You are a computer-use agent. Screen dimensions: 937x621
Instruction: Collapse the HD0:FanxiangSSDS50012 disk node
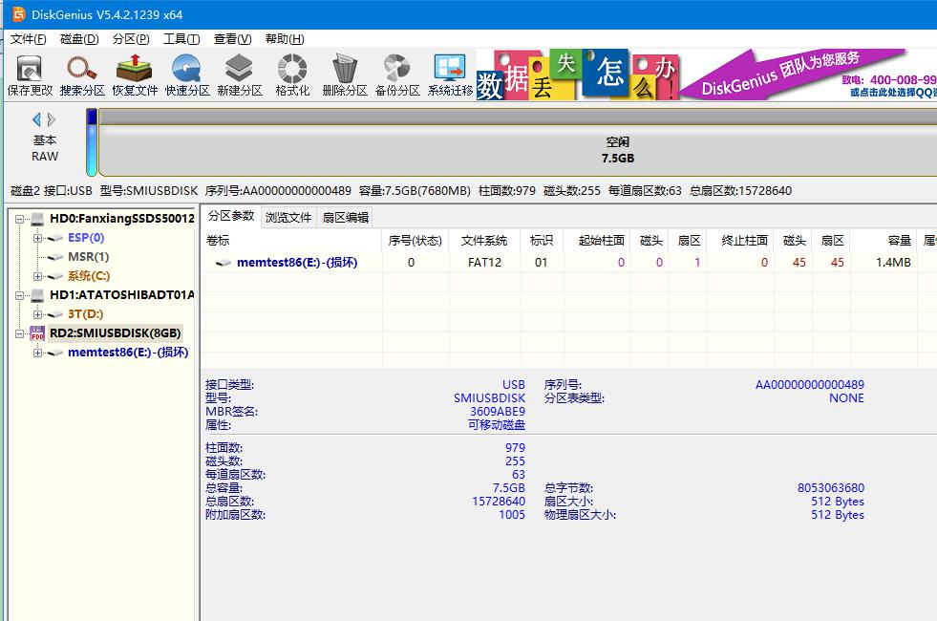[20, 219]
